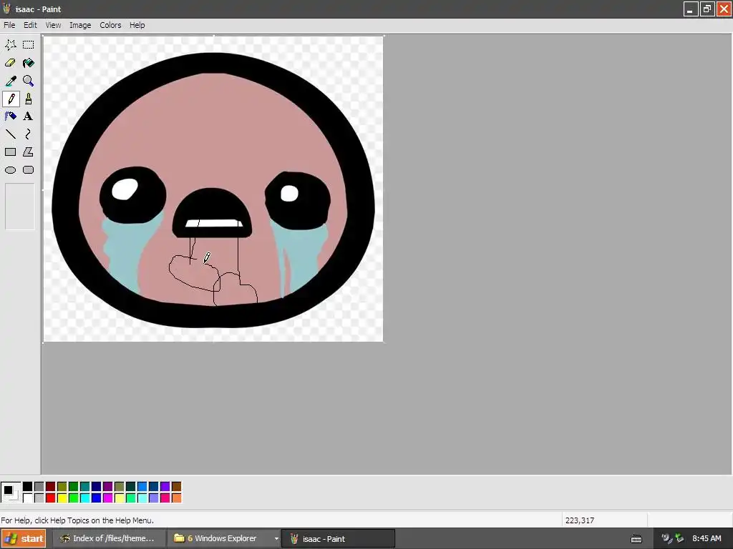Click the foreground/background color indicator box

pyautogui.click(x=10, y=492)
